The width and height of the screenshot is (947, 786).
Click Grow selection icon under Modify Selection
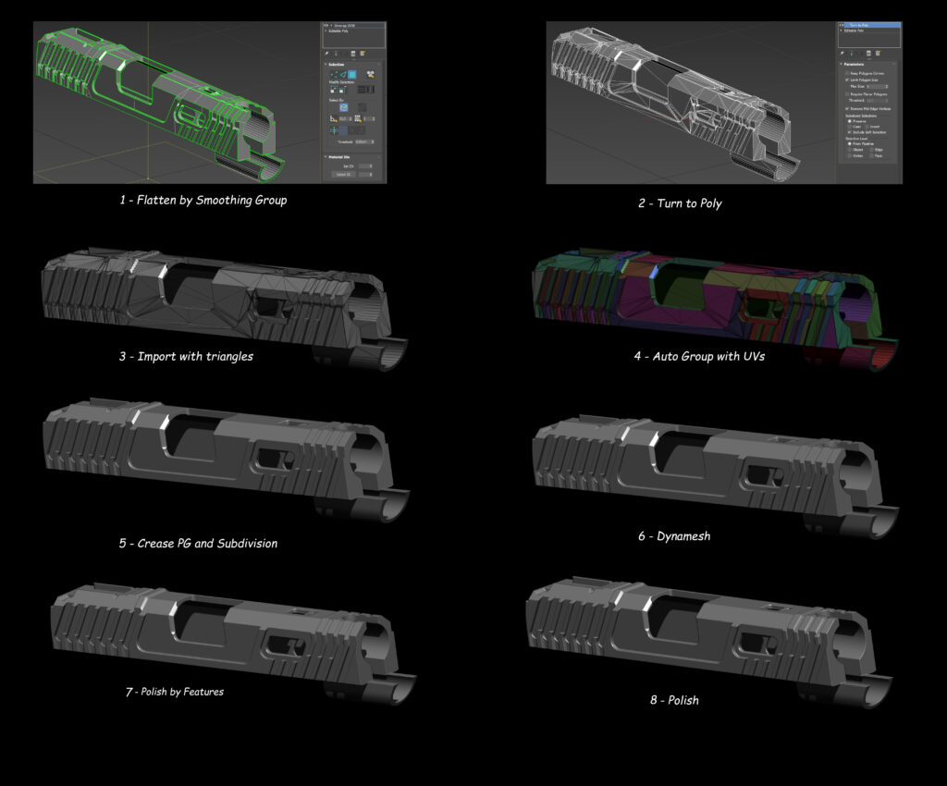(333, 90)
